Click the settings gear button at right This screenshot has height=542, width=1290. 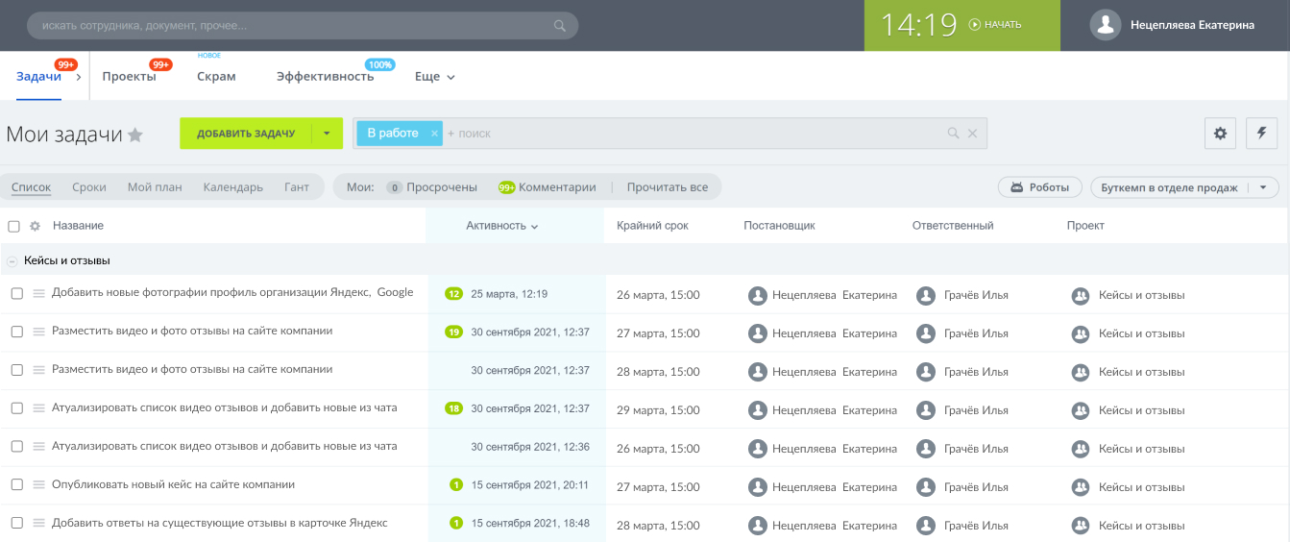tap(1220, 134)
